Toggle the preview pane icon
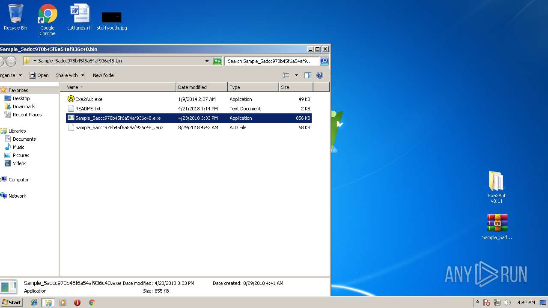The height and width of the screenshot is (308, 548). coord(307,75)
